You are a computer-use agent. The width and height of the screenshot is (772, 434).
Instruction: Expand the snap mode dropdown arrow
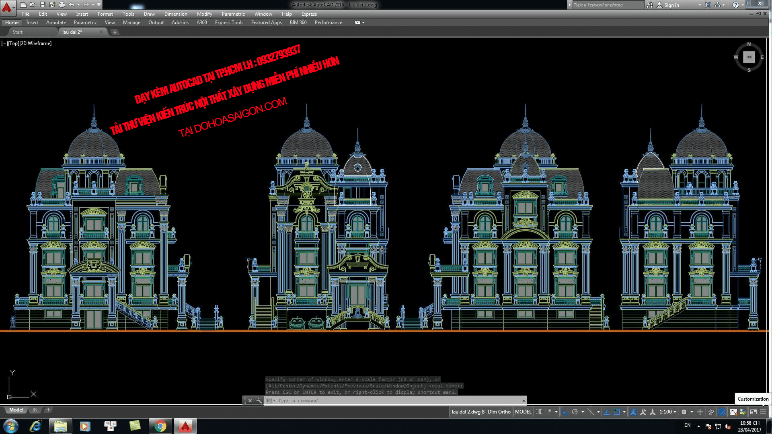tap(556, 411)
